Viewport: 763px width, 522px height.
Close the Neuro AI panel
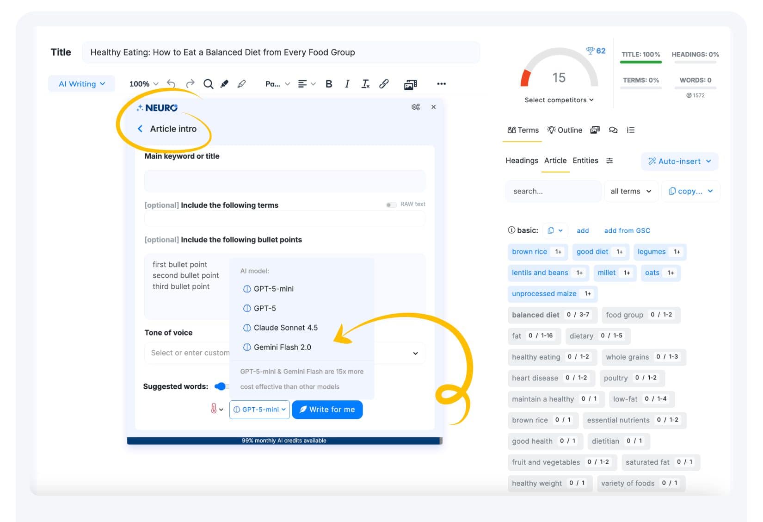pos(433,107)
